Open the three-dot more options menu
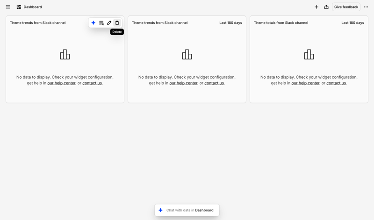374x220 pixels. (x=366, y=7)
